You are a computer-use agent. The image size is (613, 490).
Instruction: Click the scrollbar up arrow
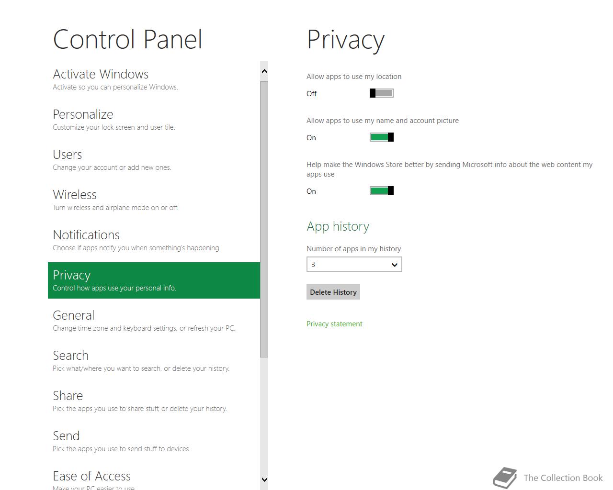click(x=264, y=71)
